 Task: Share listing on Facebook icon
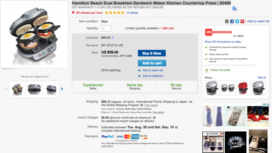232,21
